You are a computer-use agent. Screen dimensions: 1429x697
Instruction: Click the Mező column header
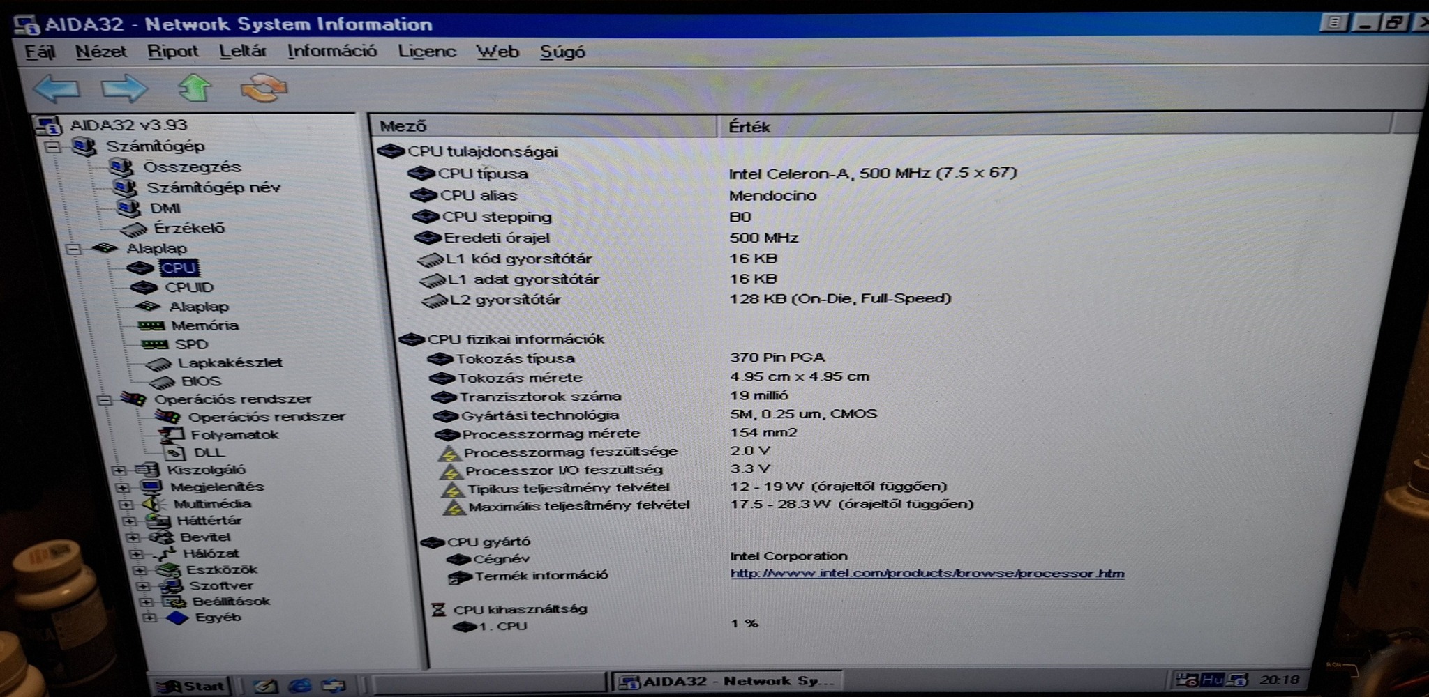click(544, 126)
